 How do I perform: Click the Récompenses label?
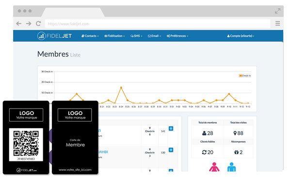[x=238, y=142]
